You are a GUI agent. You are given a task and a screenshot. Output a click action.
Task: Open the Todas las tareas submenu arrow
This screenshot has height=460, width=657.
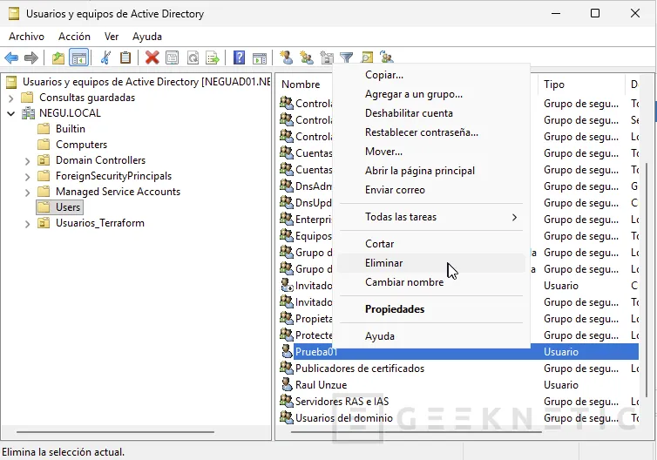point(515,217)
